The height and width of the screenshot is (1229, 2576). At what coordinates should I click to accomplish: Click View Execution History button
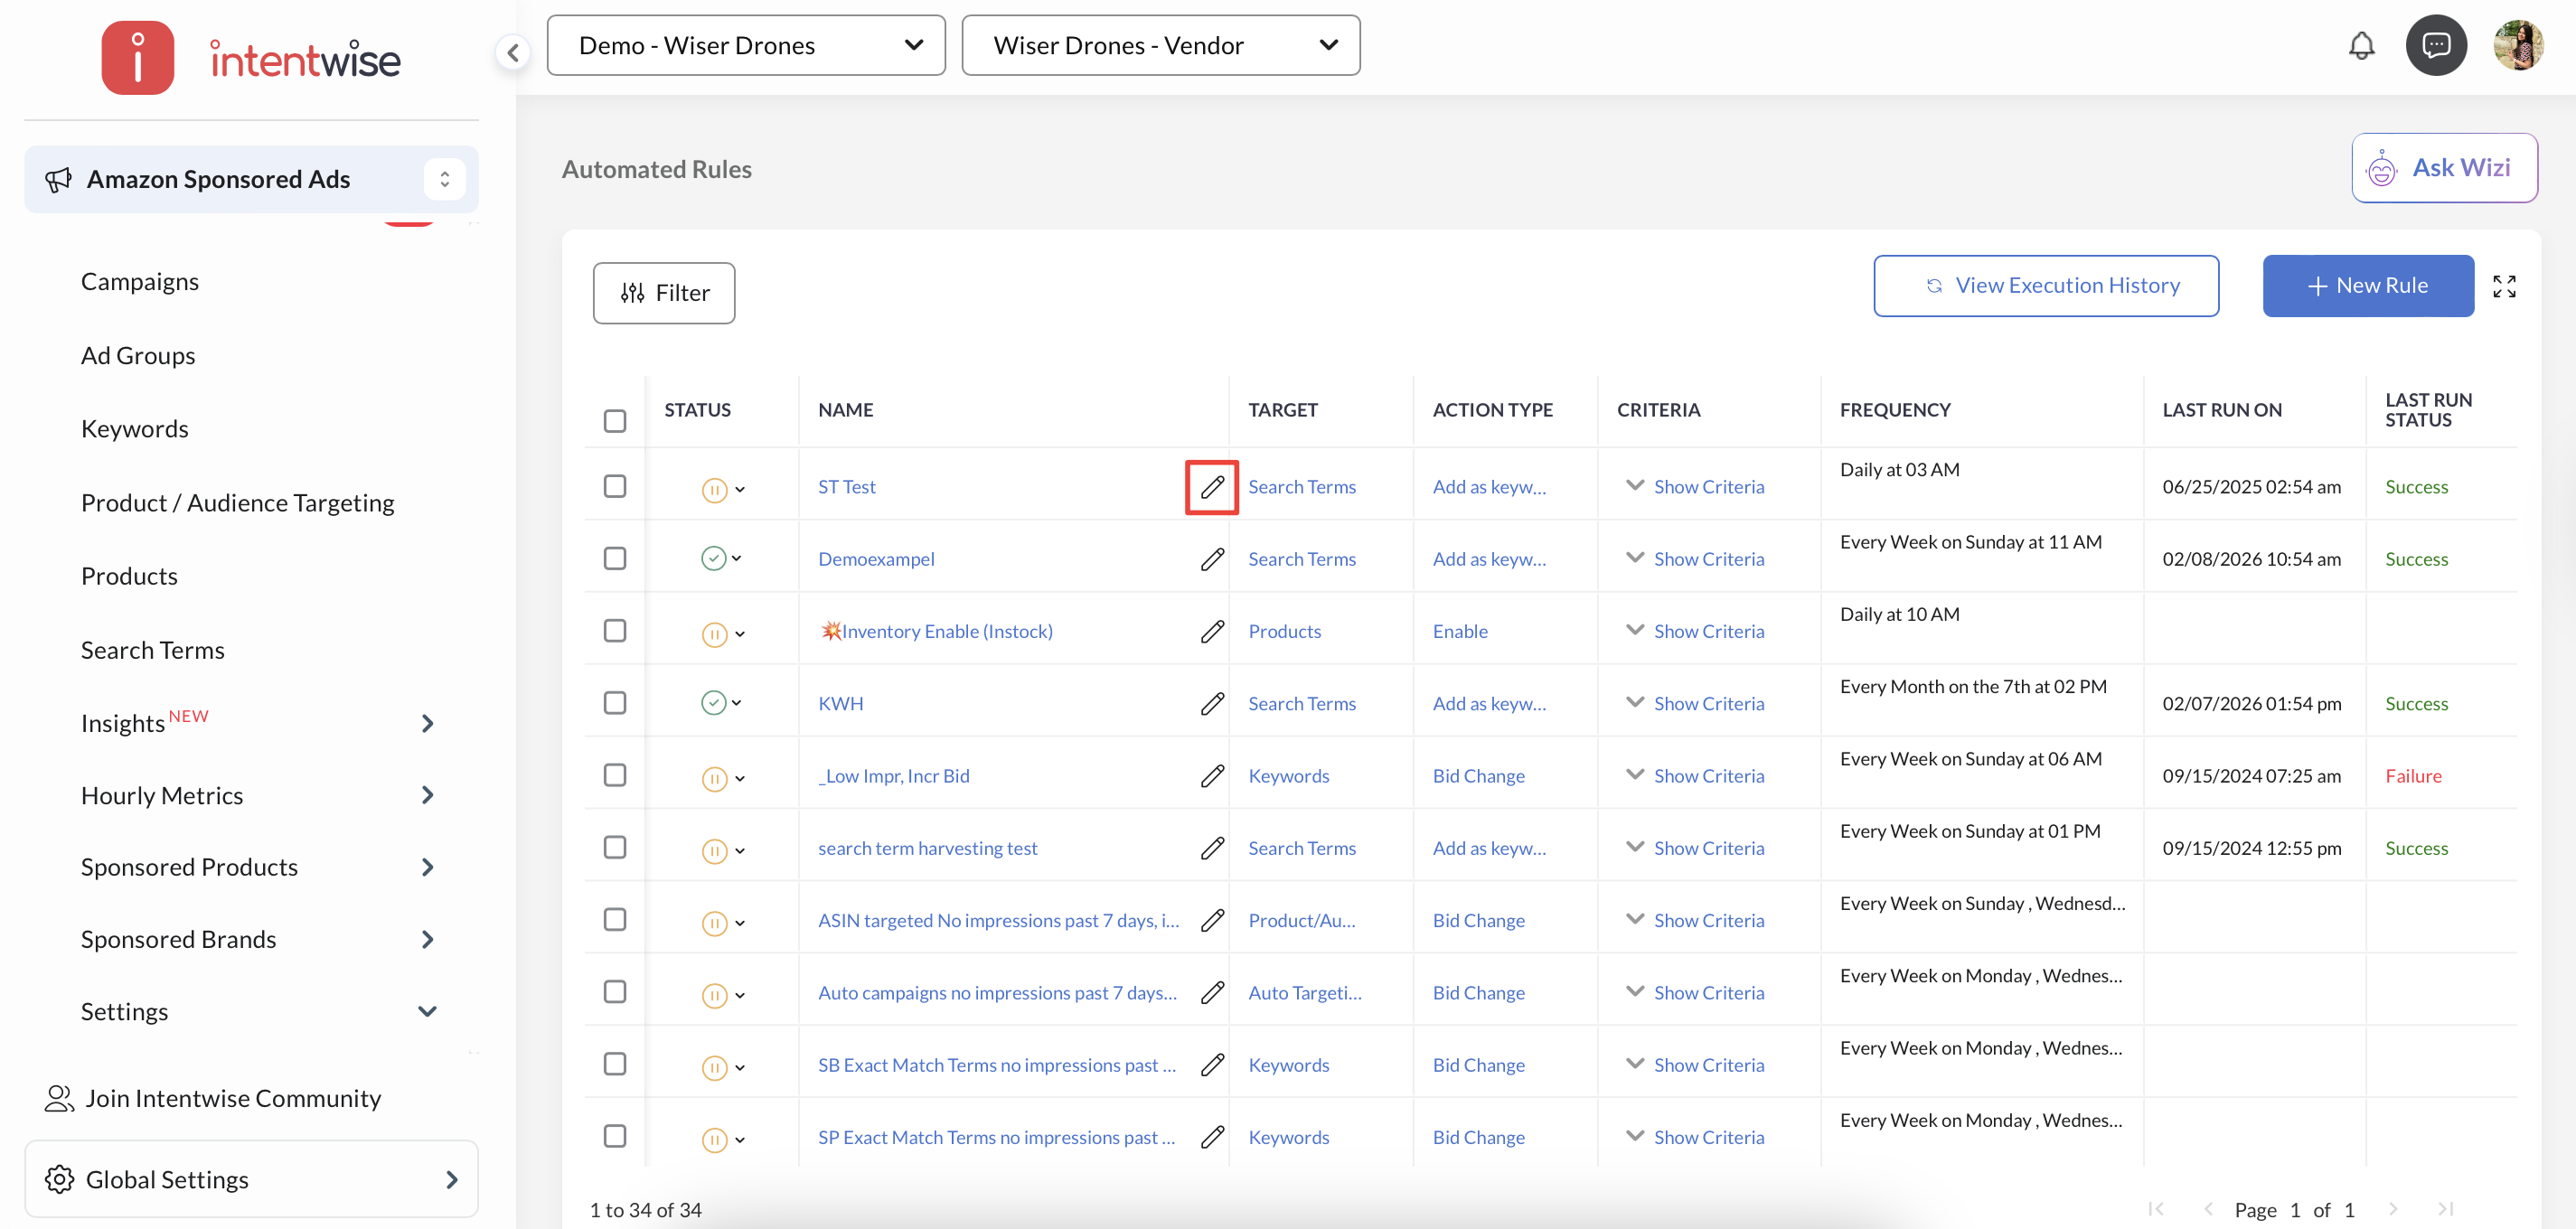point(2045,286)
